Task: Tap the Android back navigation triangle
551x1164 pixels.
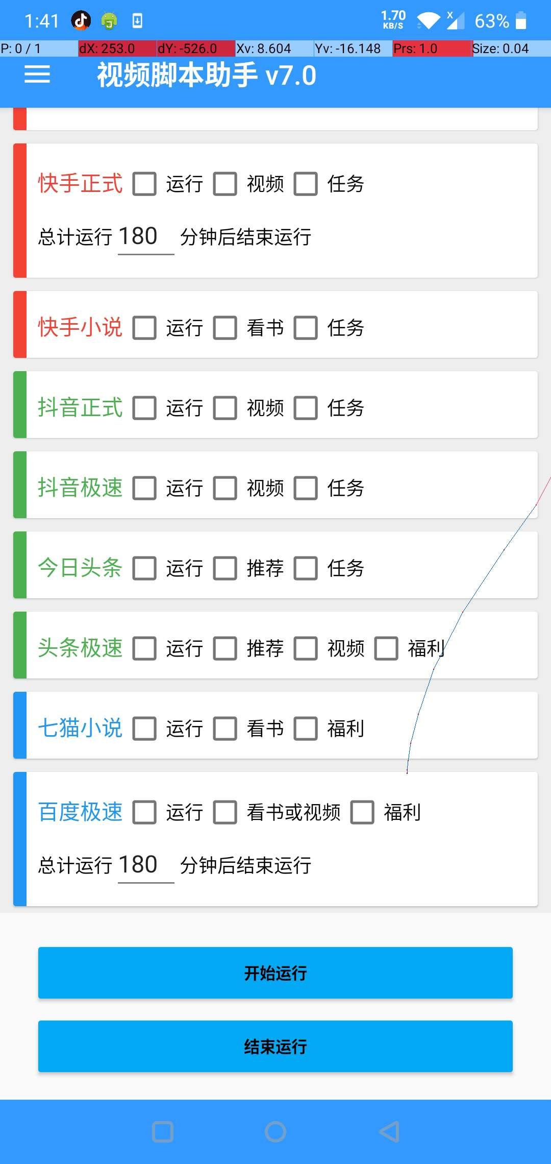Action: [x=389, y=1132]
